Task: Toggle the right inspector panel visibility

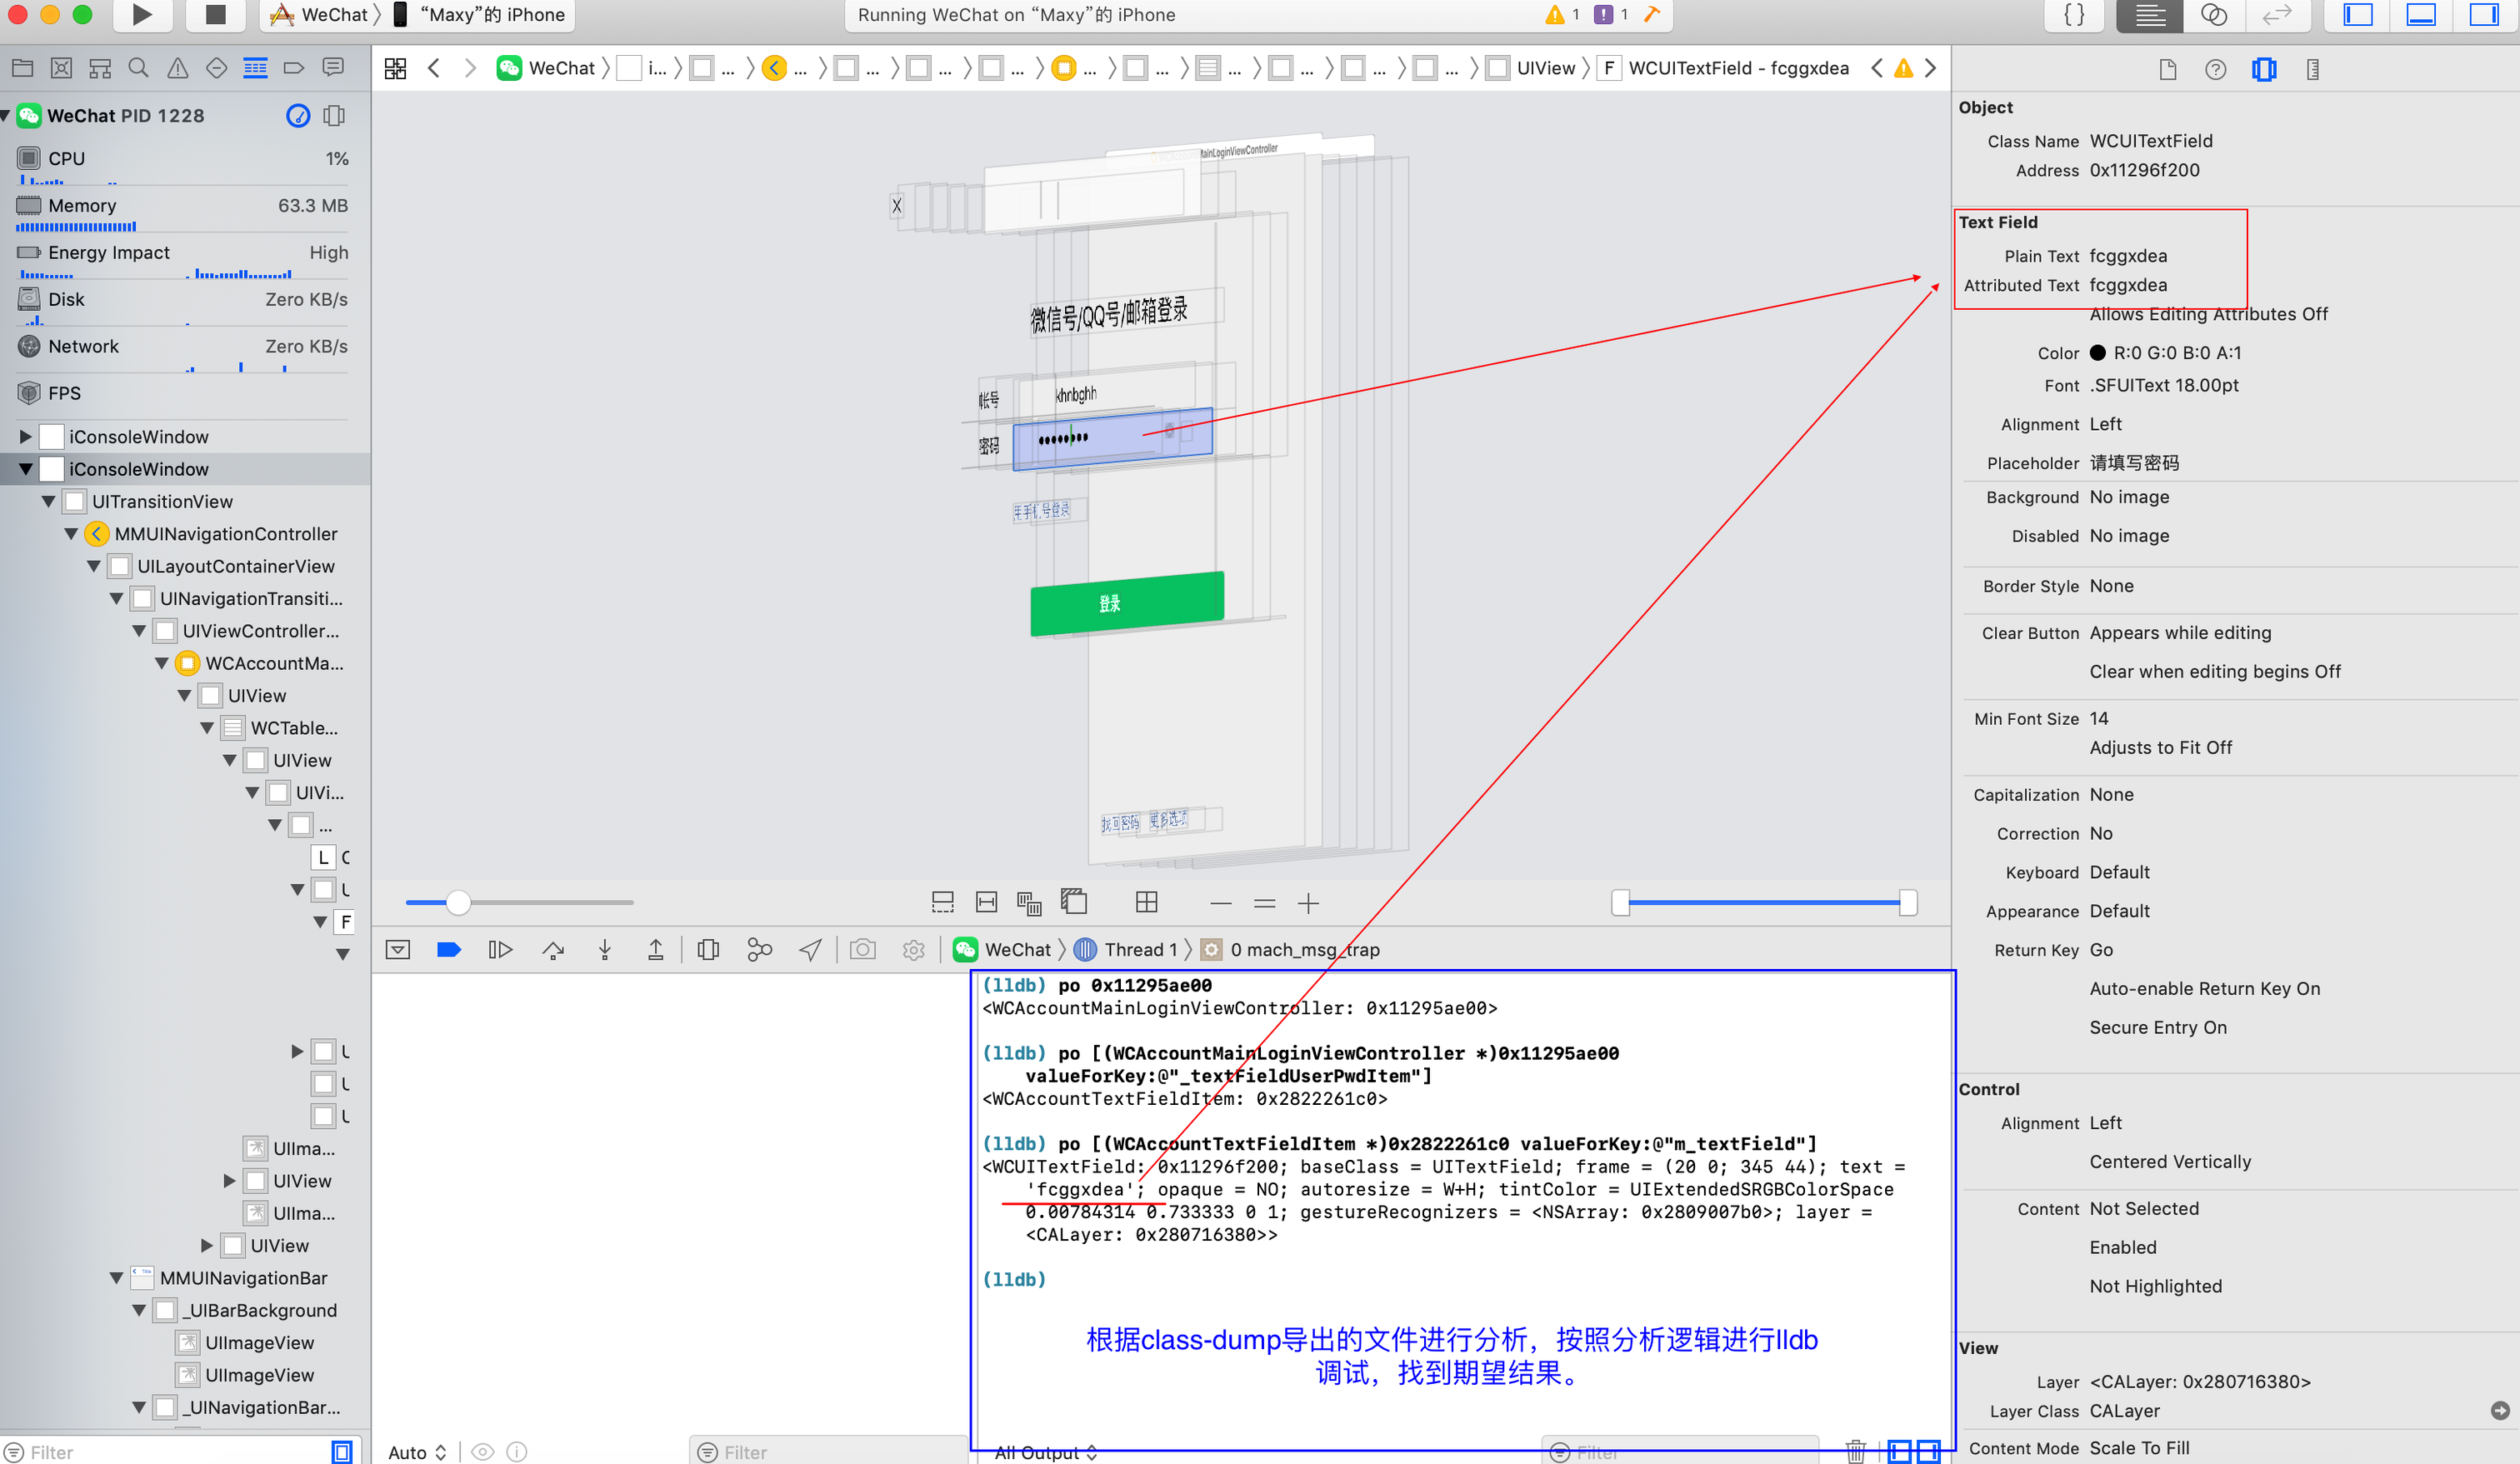Action: pos(2483,14)
